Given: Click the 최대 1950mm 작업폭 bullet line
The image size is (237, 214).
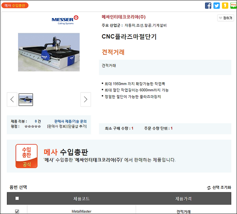Looking at the screenshot, I should 133,84.
